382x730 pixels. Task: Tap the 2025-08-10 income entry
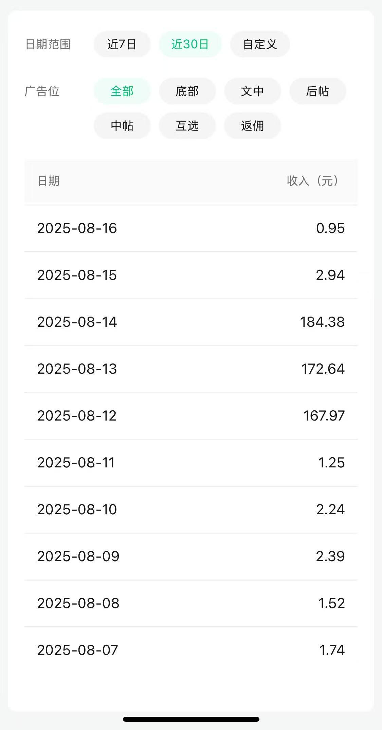coord(191,510)
